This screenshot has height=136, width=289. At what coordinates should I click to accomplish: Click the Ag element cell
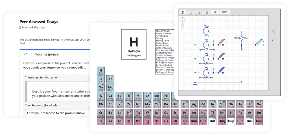194,104
